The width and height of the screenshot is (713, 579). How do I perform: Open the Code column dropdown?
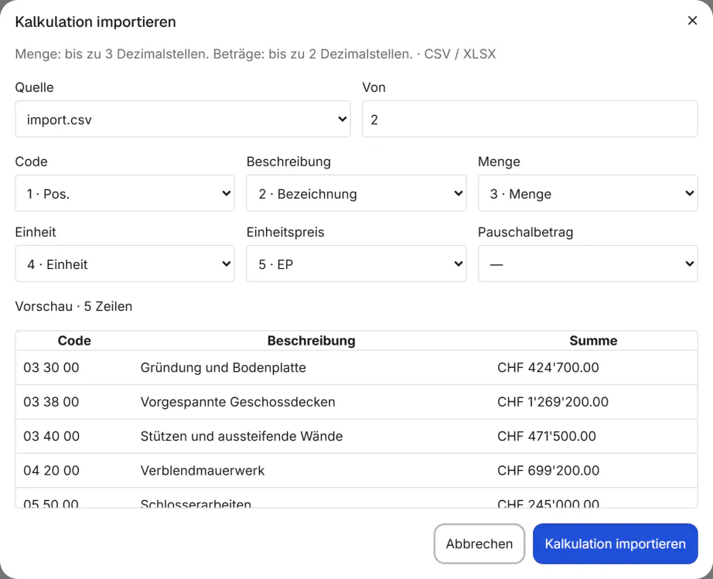pyautogui.click(x=125, y=193)
